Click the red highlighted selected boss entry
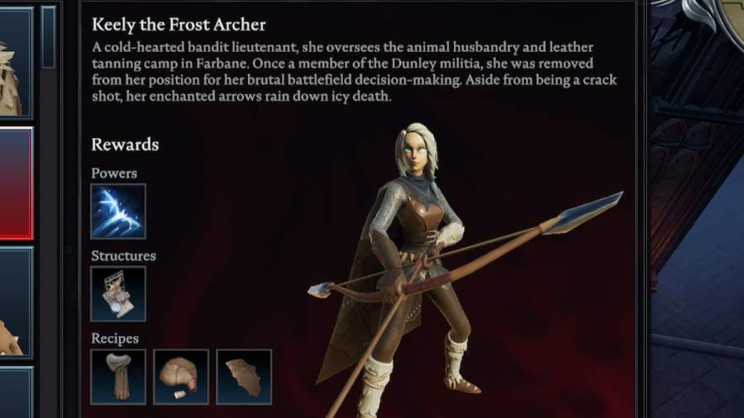Image resolution: width=744 pixels, height=418 pixels. (17, 183)
